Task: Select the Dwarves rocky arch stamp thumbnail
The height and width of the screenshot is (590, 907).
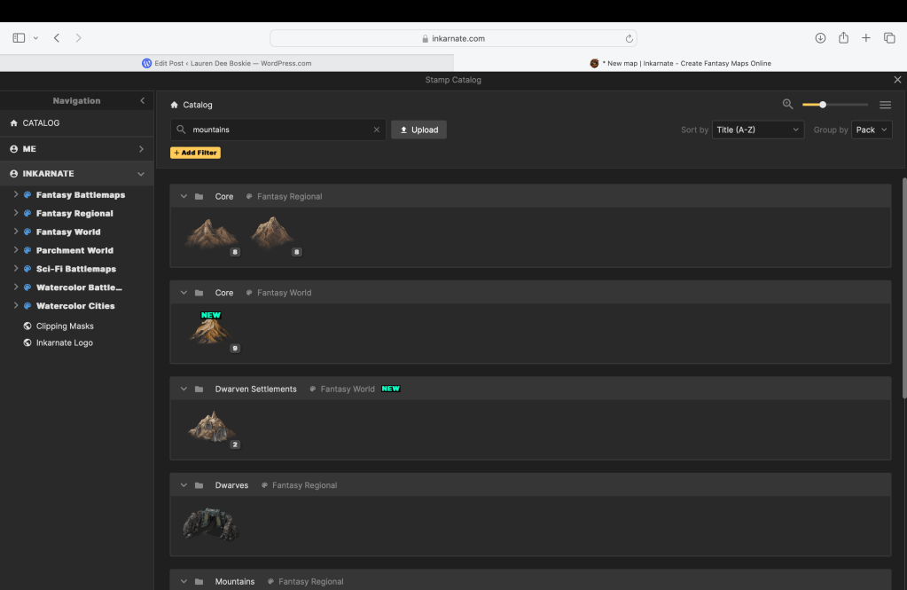Action: [210, 523]
